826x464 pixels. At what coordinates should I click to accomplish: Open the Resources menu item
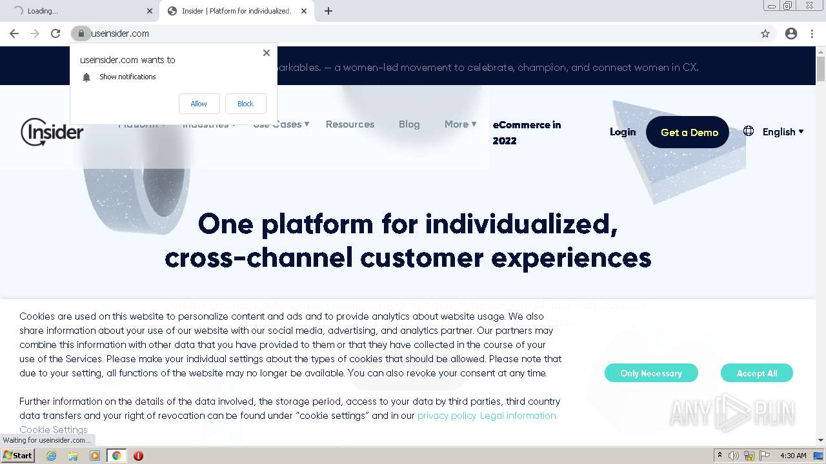[x=350, y=124]
